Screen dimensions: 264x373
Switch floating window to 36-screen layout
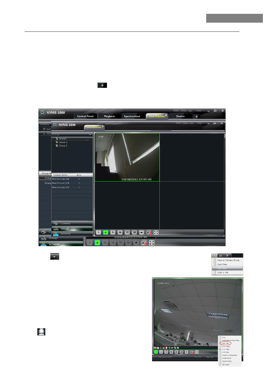(x=134, y=233)
